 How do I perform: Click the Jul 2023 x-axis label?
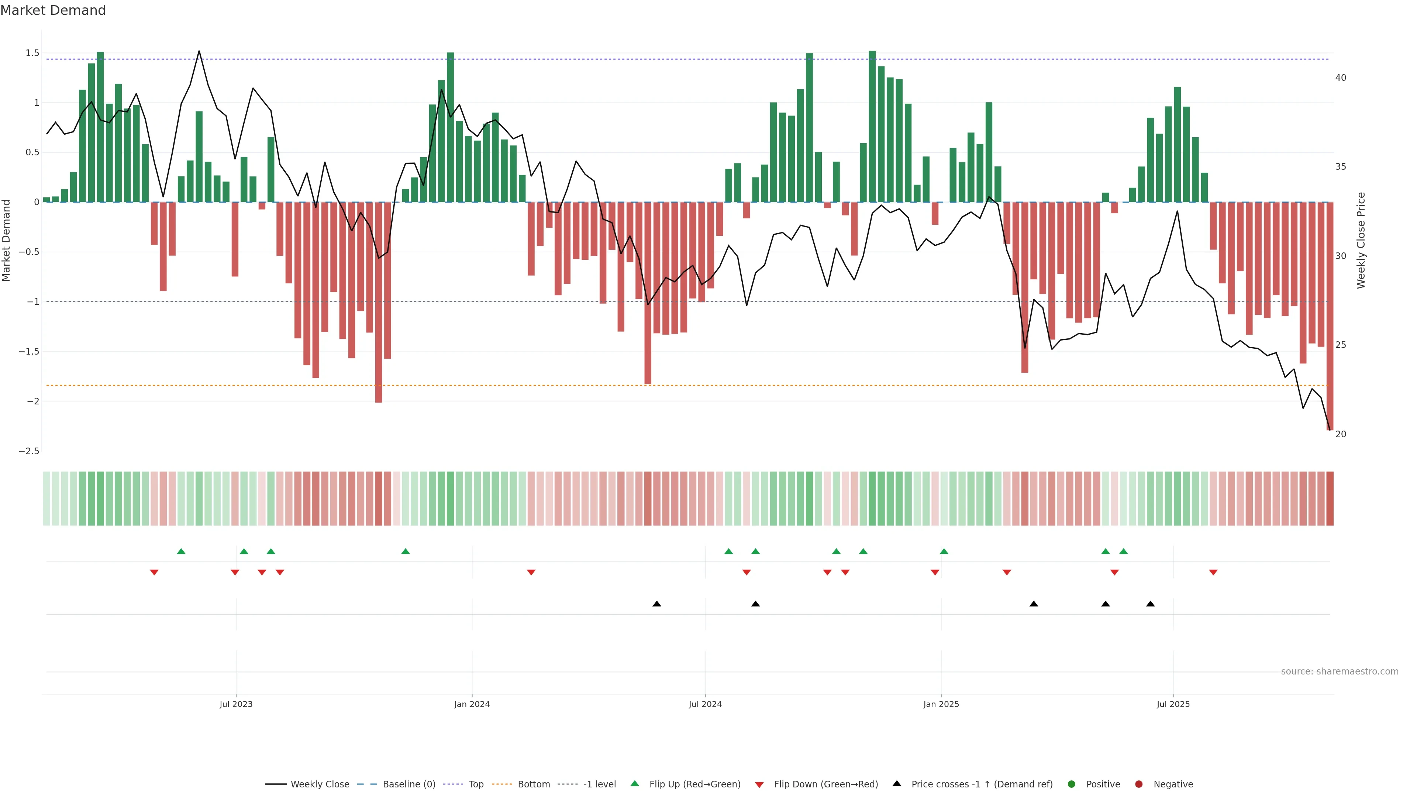pyautogui.click(x=236, y=704)
